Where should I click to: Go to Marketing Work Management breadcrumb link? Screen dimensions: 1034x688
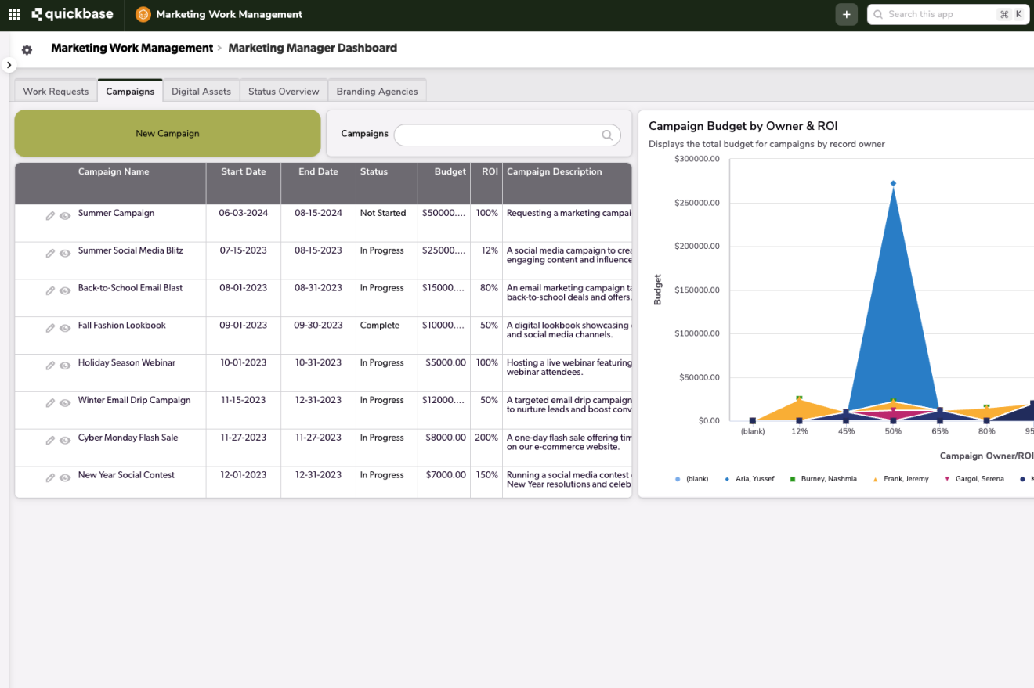pos(132,49)
